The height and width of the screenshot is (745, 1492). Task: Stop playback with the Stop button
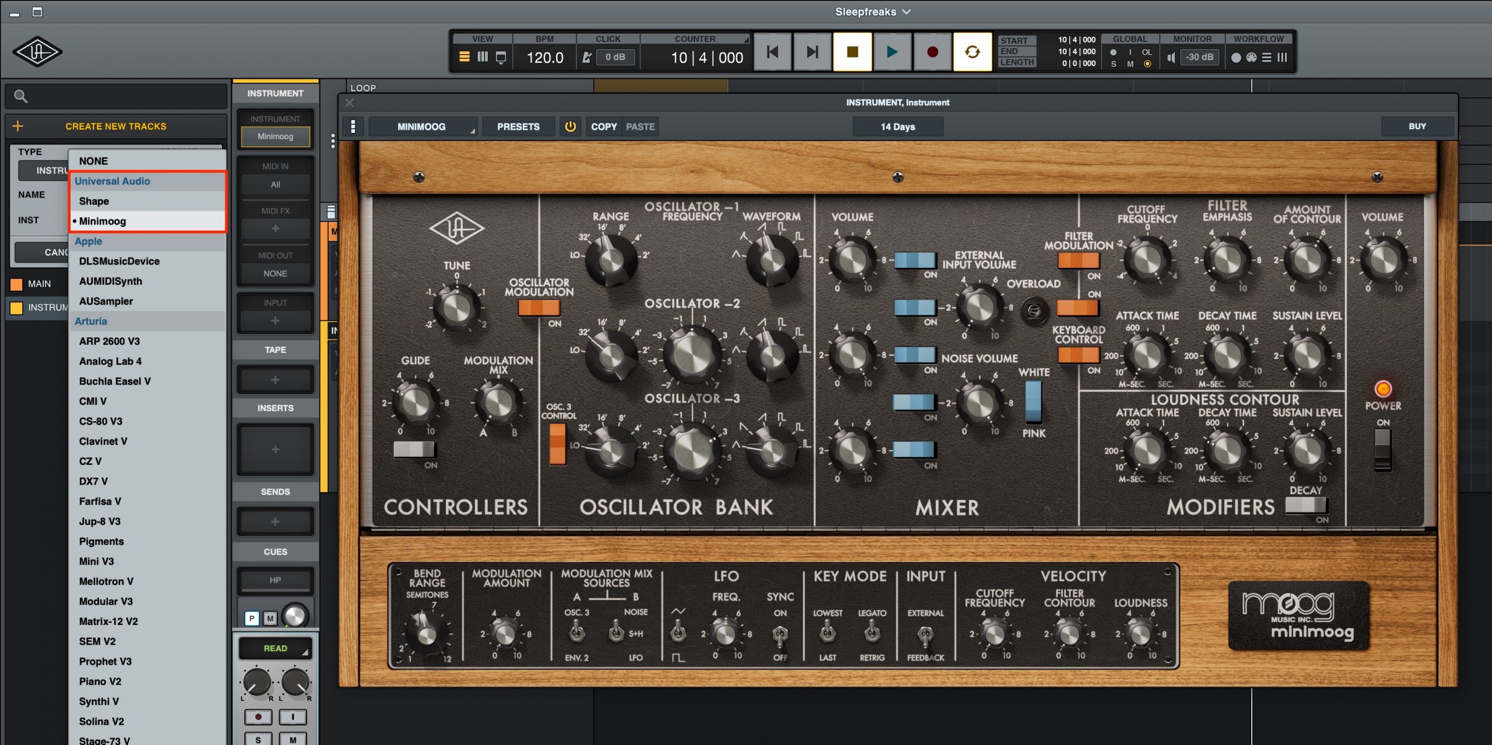pyautogui.click(x=852, y=52)
